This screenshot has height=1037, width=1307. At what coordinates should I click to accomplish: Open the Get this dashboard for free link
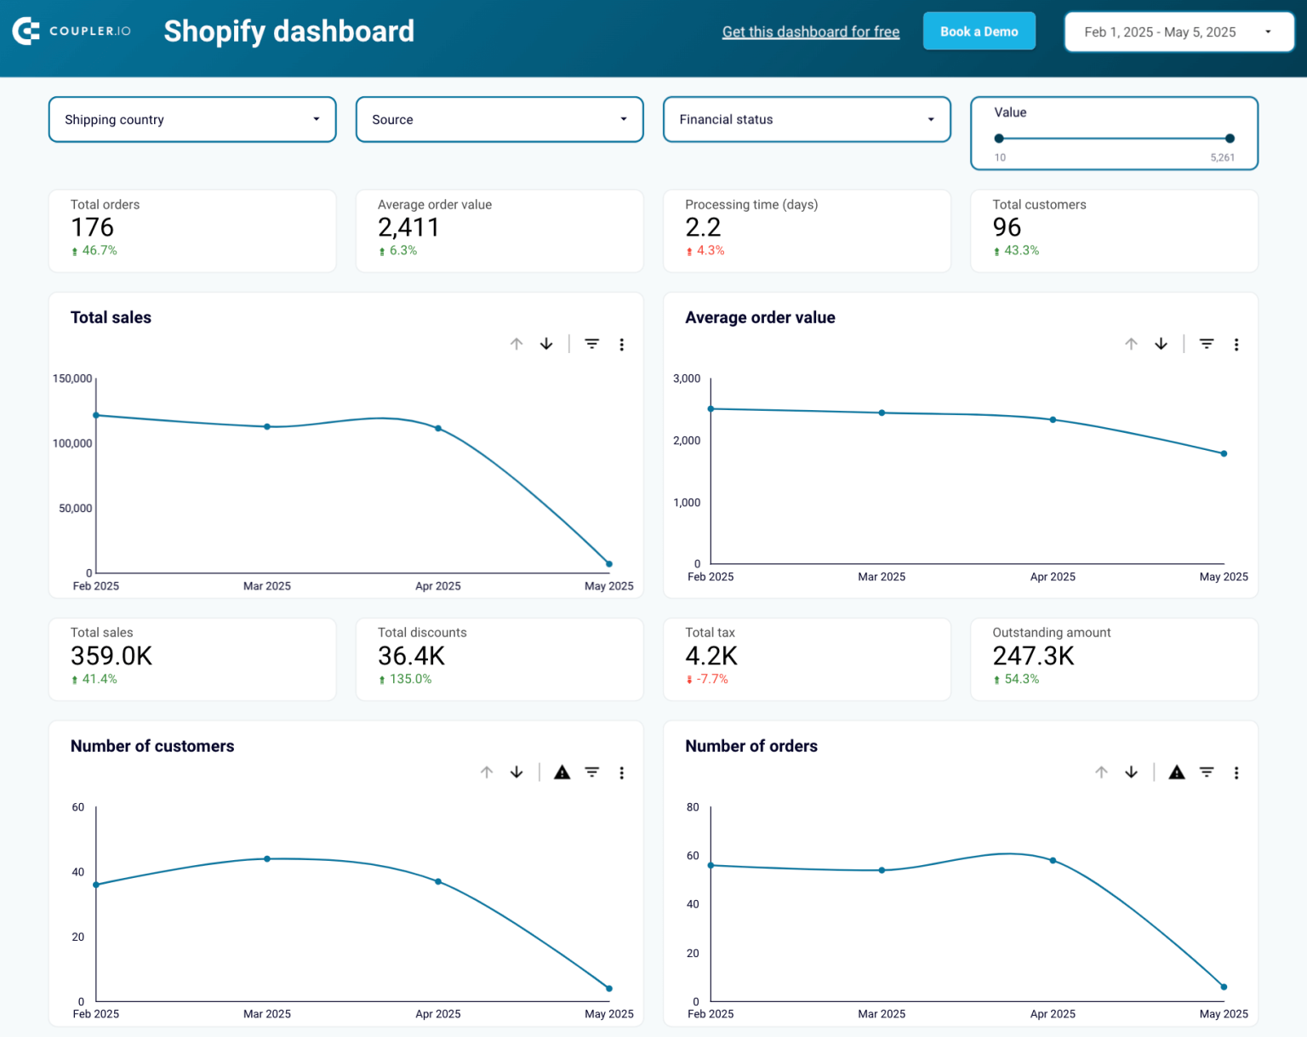pyautogui.click(x=811, y=31)
